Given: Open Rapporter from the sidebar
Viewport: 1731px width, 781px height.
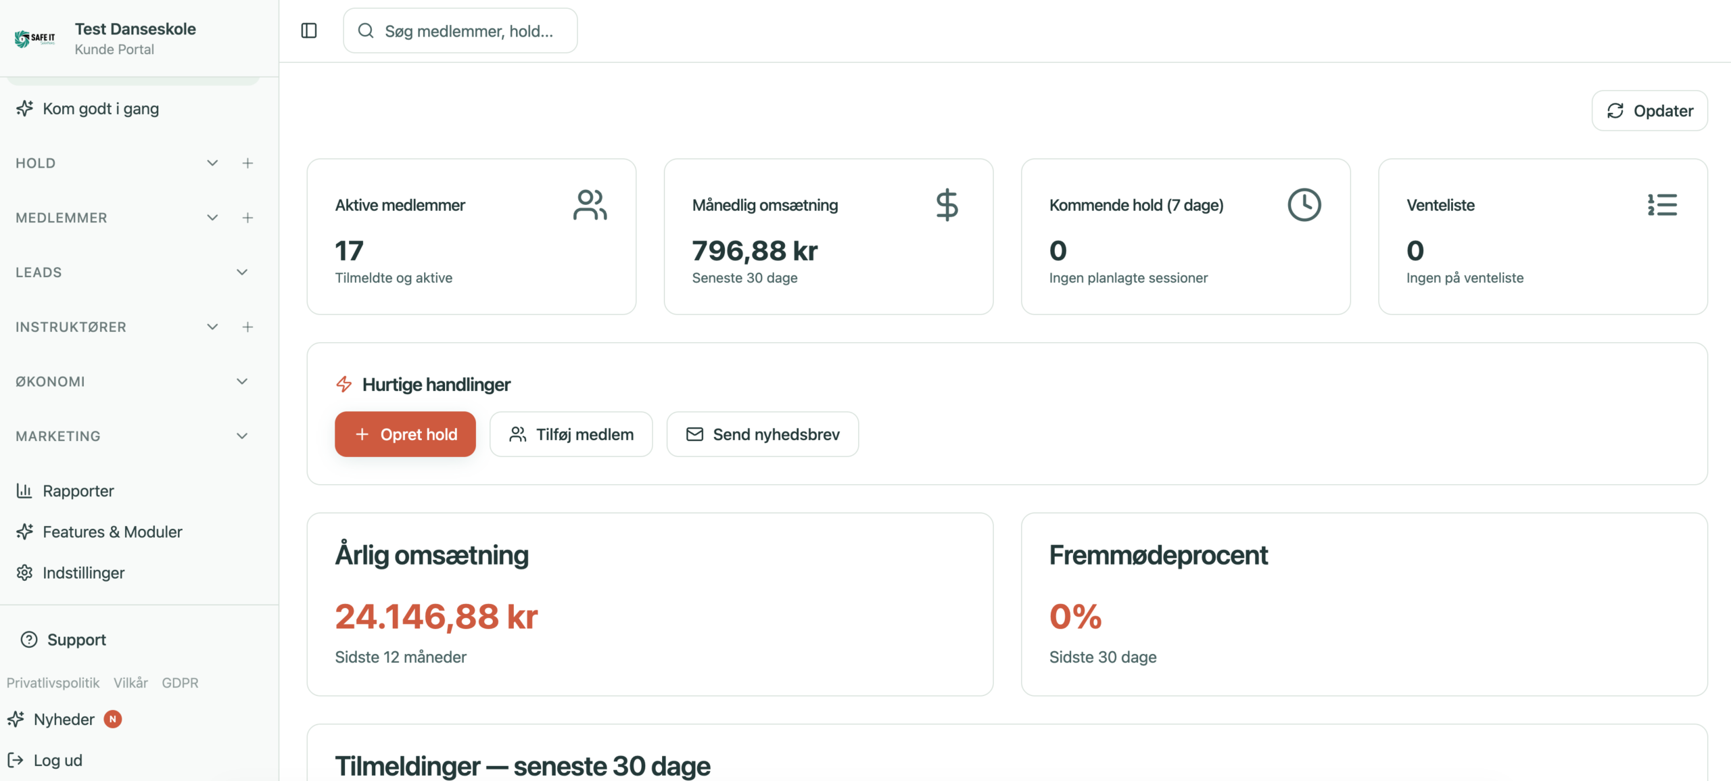Looking at the screenshot, I should pos(78,491).
